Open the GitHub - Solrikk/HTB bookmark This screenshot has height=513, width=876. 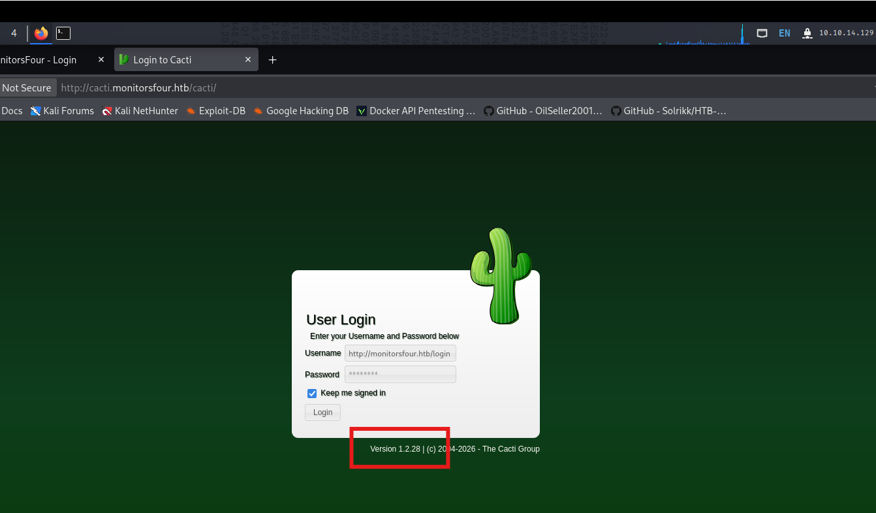pyautogui.click(x=668, y=111)
